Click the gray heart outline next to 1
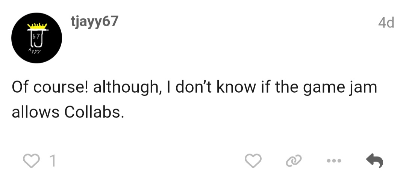 (x=32, y=161)
